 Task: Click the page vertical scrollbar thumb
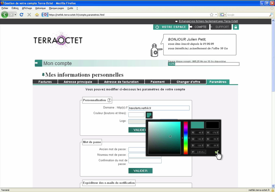[273, 57]
